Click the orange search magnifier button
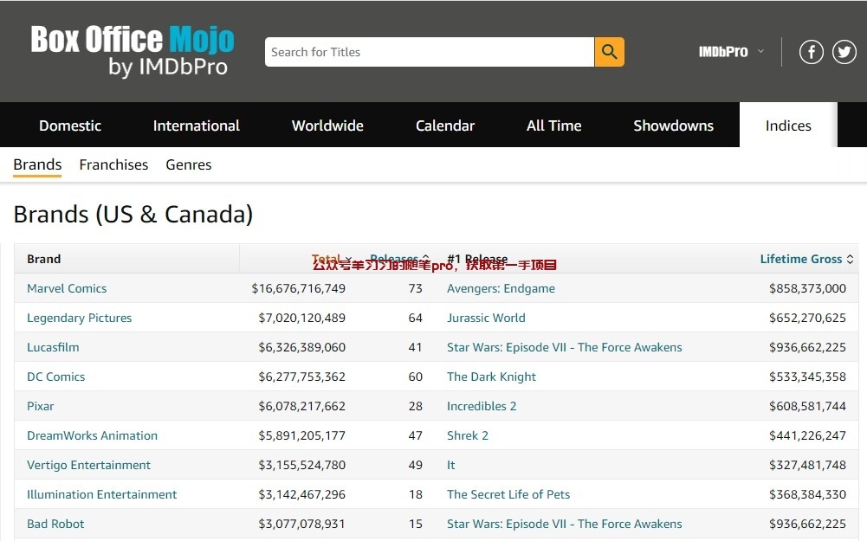The image size is (867, 541). [x=609, y=52]
